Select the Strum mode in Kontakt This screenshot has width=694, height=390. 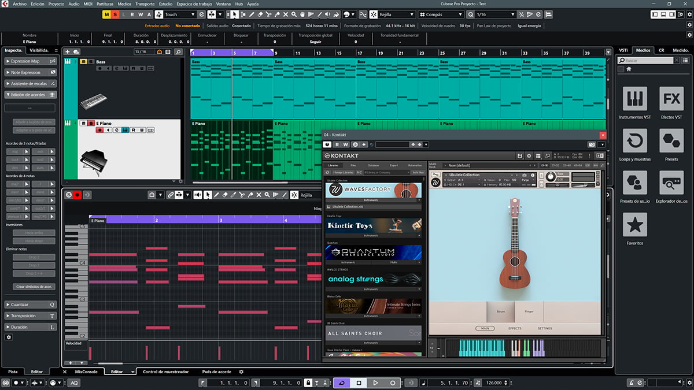click(x=501, y=311)
